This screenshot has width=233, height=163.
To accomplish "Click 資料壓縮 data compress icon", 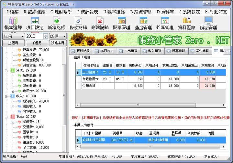I will point(187,21).
